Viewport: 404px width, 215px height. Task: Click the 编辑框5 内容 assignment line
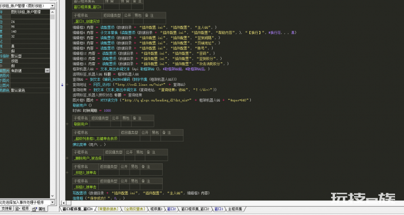pos(146,38)
